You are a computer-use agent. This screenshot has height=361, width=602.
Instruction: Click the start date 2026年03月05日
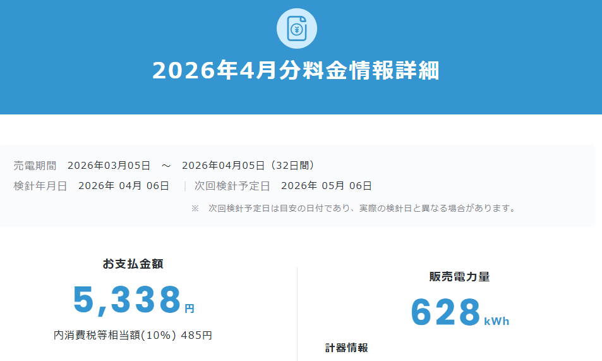[109, 166]
